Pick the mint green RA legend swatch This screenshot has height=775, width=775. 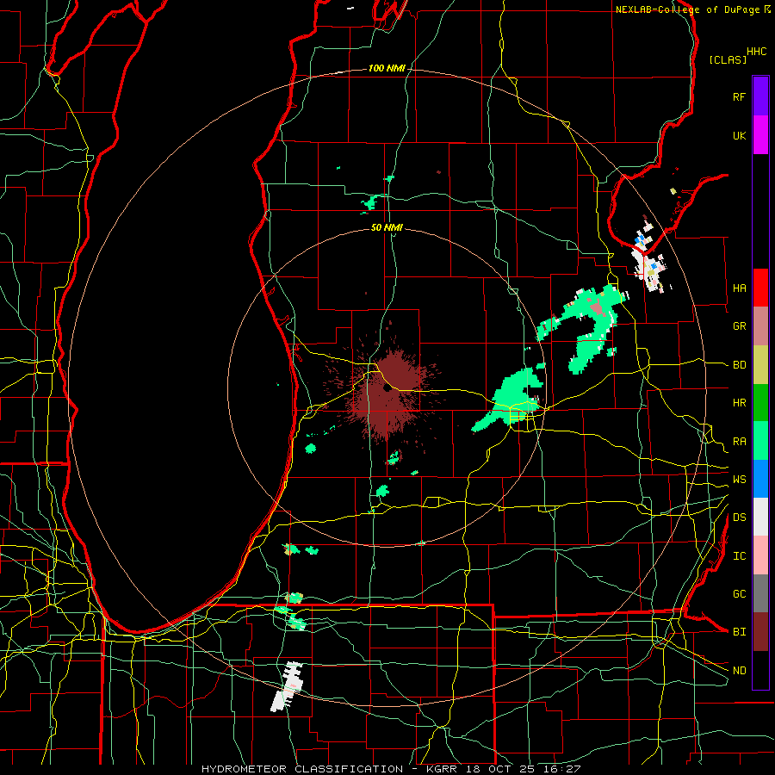pyautogui.click(x=760, y=441)
